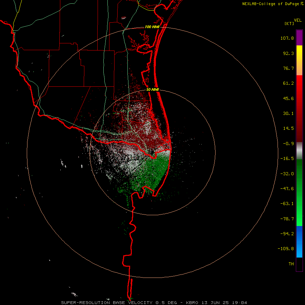Click the -94.2 velocity scale value
The width and height of the screenshot is (305, 305).
tap(287, 233)
